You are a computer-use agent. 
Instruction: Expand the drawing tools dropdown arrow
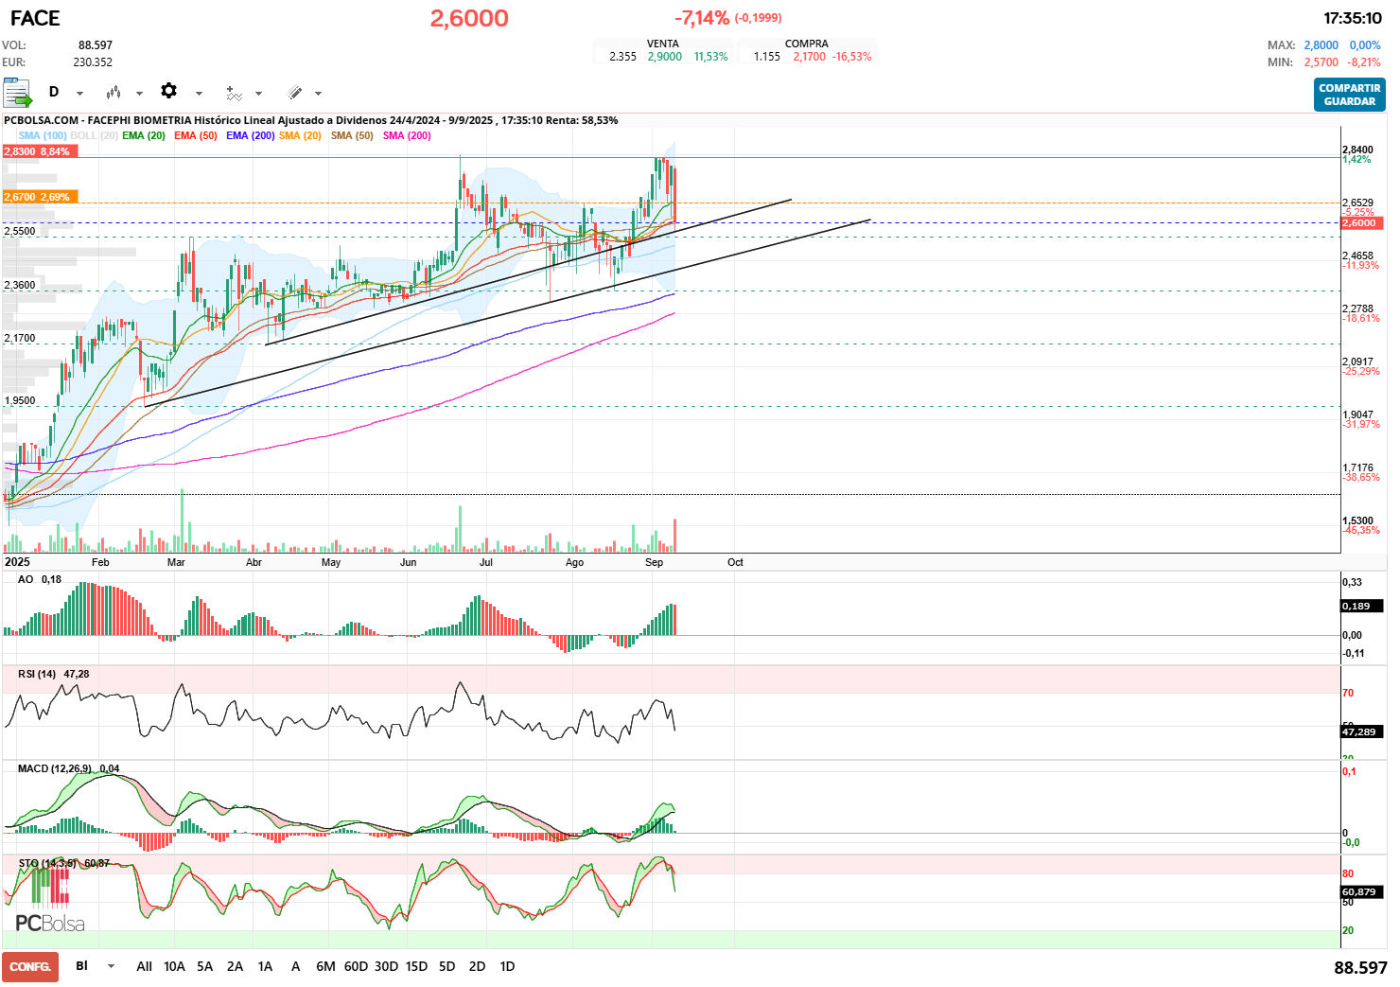[318, 93]
